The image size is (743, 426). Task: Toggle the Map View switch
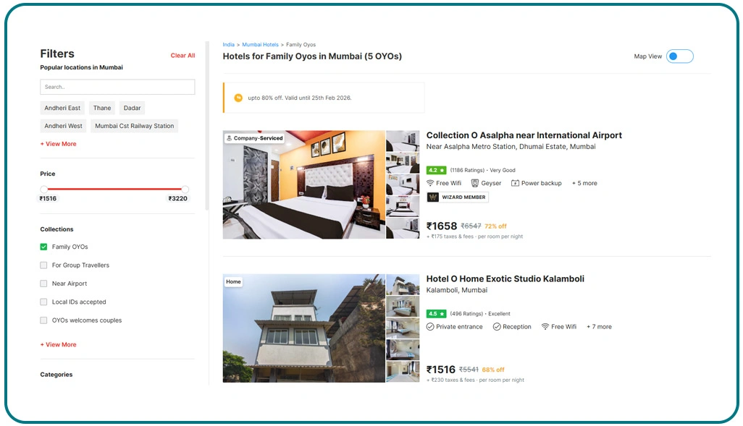[679, 56]
